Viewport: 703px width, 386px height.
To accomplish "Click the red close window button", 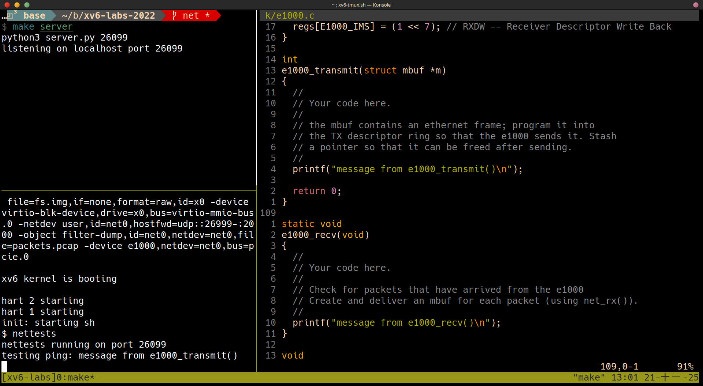I will click(x=7, y=5).
